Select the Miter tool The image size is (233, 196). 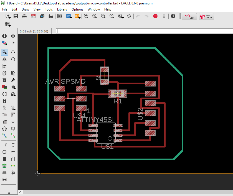(13, 114)
